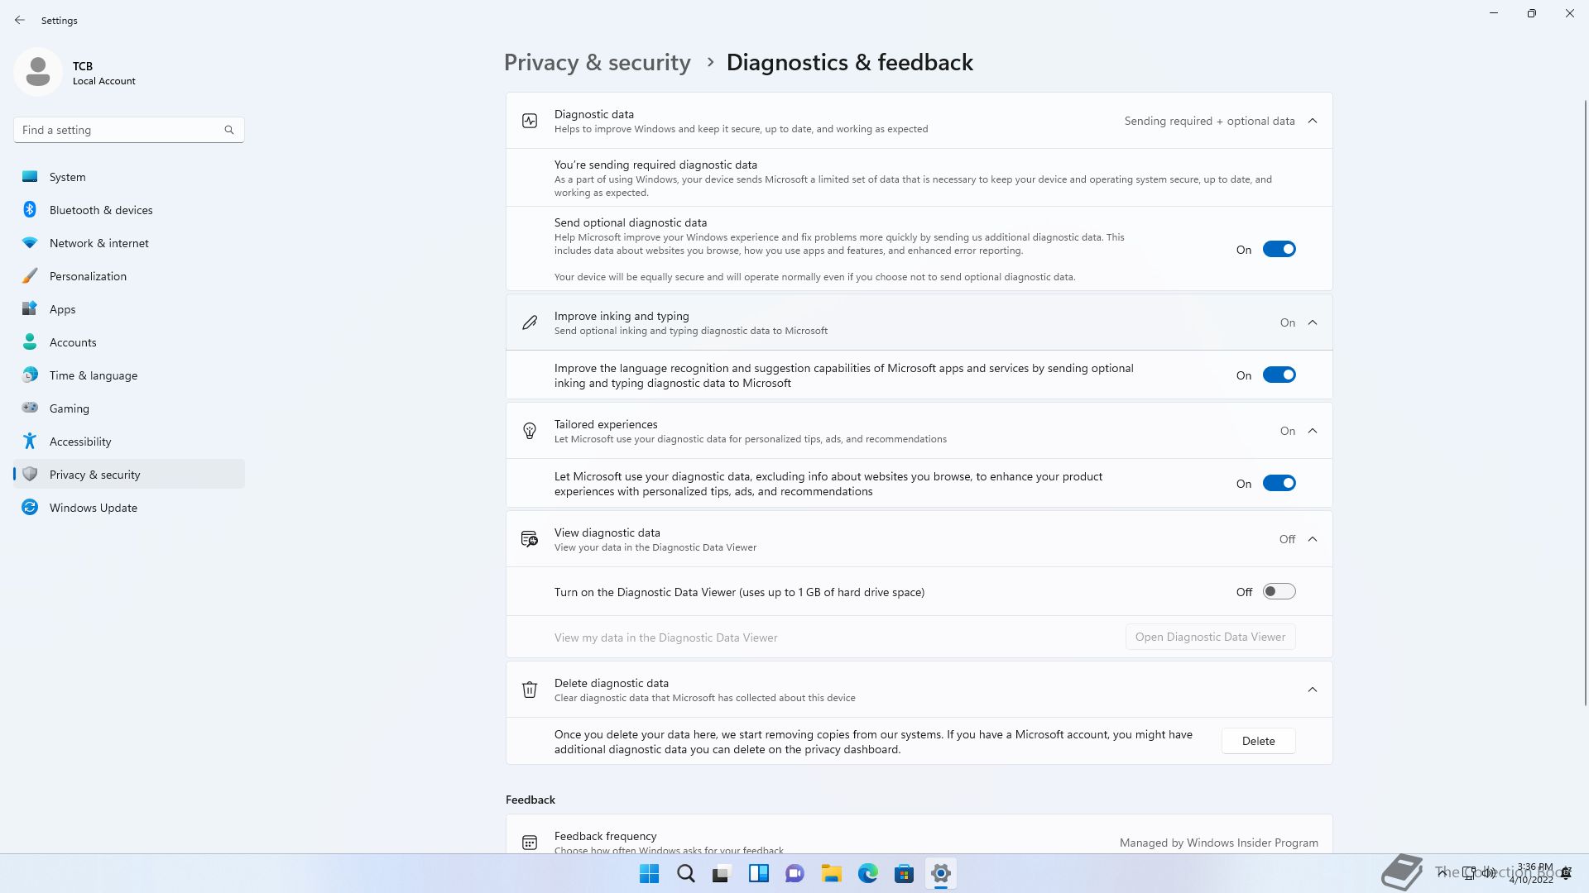Click the Settings gear on the taskbar
The image size is (1589, 893).
[x=941, y=873]
